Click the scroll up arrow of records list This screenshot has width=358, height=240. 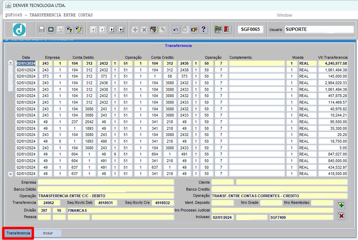click(10, 63)
